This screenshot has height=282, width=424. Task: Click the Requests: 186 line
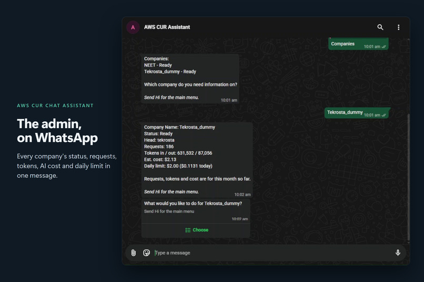pos(159,147)
